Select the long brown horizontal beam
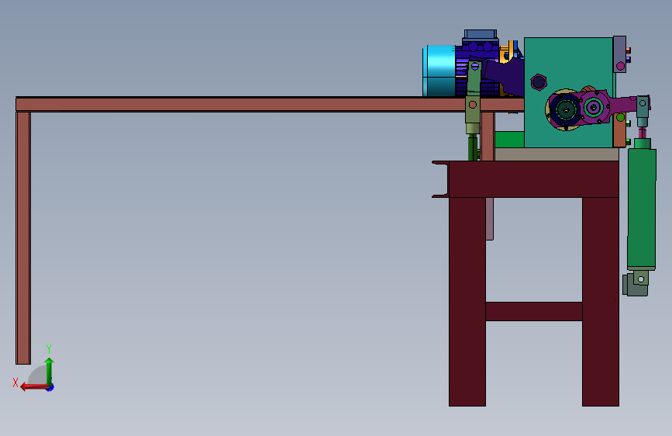The height and width of the screenshot is (436, 672). 270,104
